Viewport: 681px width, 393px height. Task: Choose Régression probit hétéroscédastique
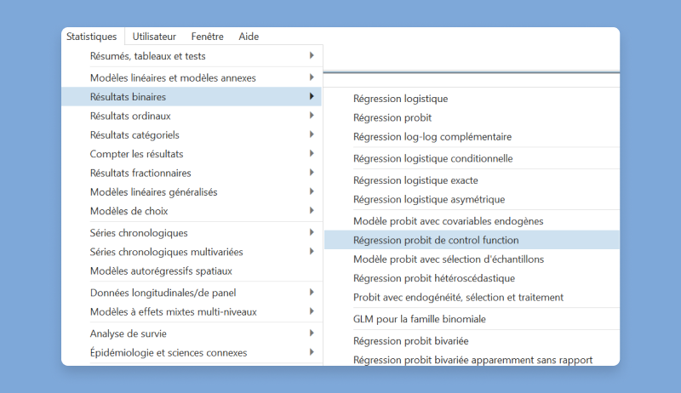tap(434, 278)
